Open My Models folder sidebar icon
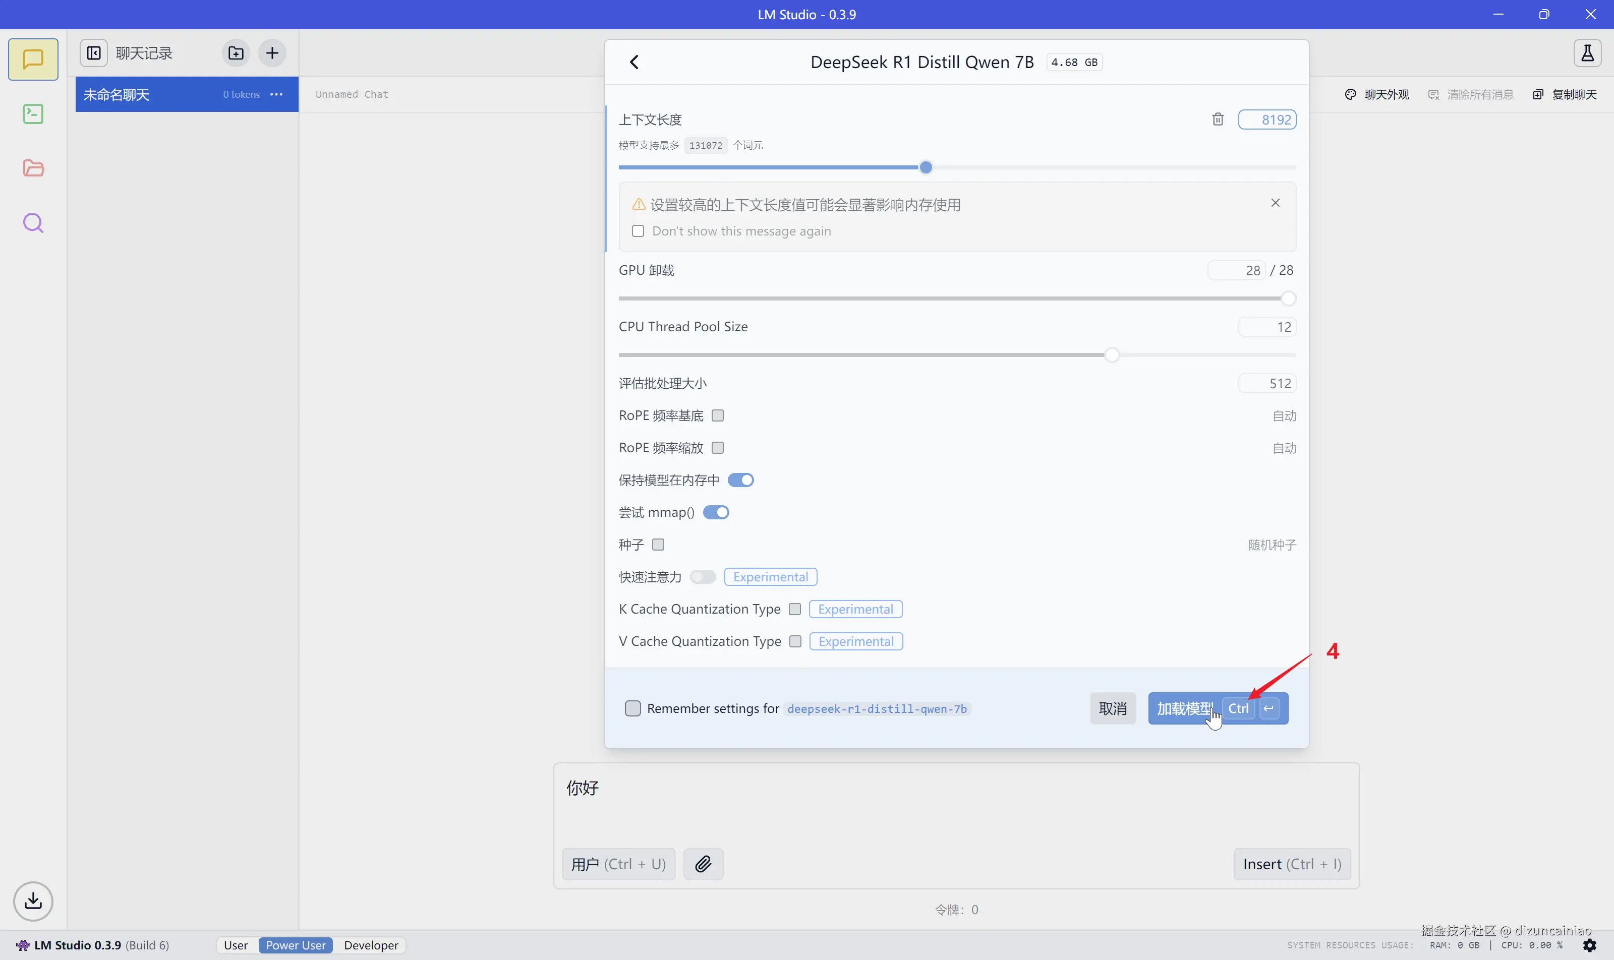This screenshot has width=1614, height=960. click(33, 168)
